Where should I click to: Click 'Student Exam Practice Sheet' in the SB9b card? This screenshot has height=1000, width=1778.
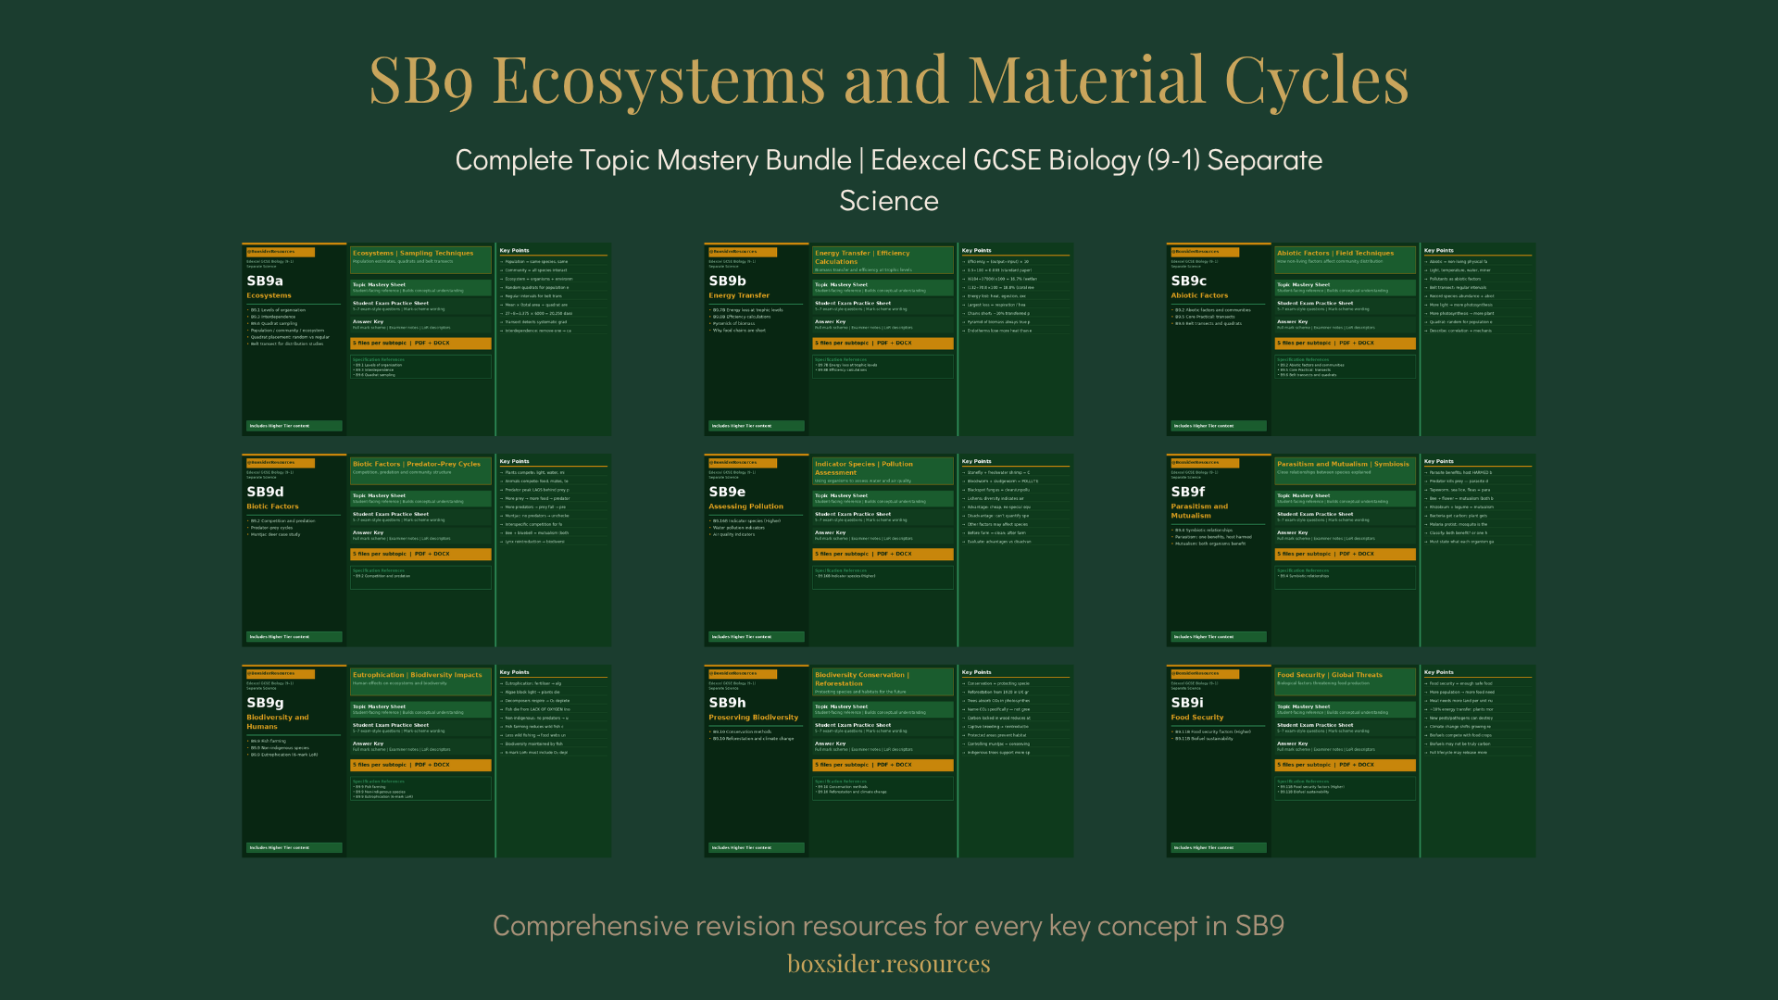click(x=883, y=306)
